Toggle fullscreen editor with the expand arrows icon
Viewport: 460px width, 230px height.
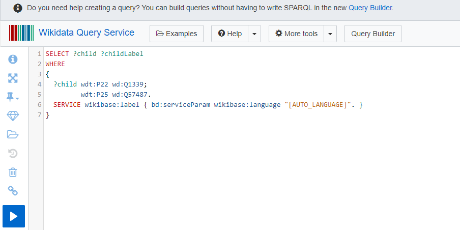click(13, 78)
